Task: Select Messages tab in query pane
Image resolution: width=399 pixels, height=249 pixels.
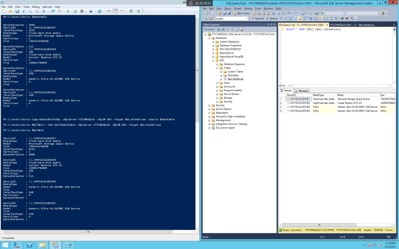Action: (x=302, y=91)
